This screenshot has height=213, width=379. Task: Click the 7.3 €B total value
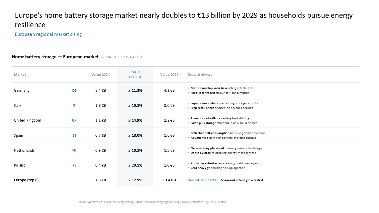pos(101,180)
